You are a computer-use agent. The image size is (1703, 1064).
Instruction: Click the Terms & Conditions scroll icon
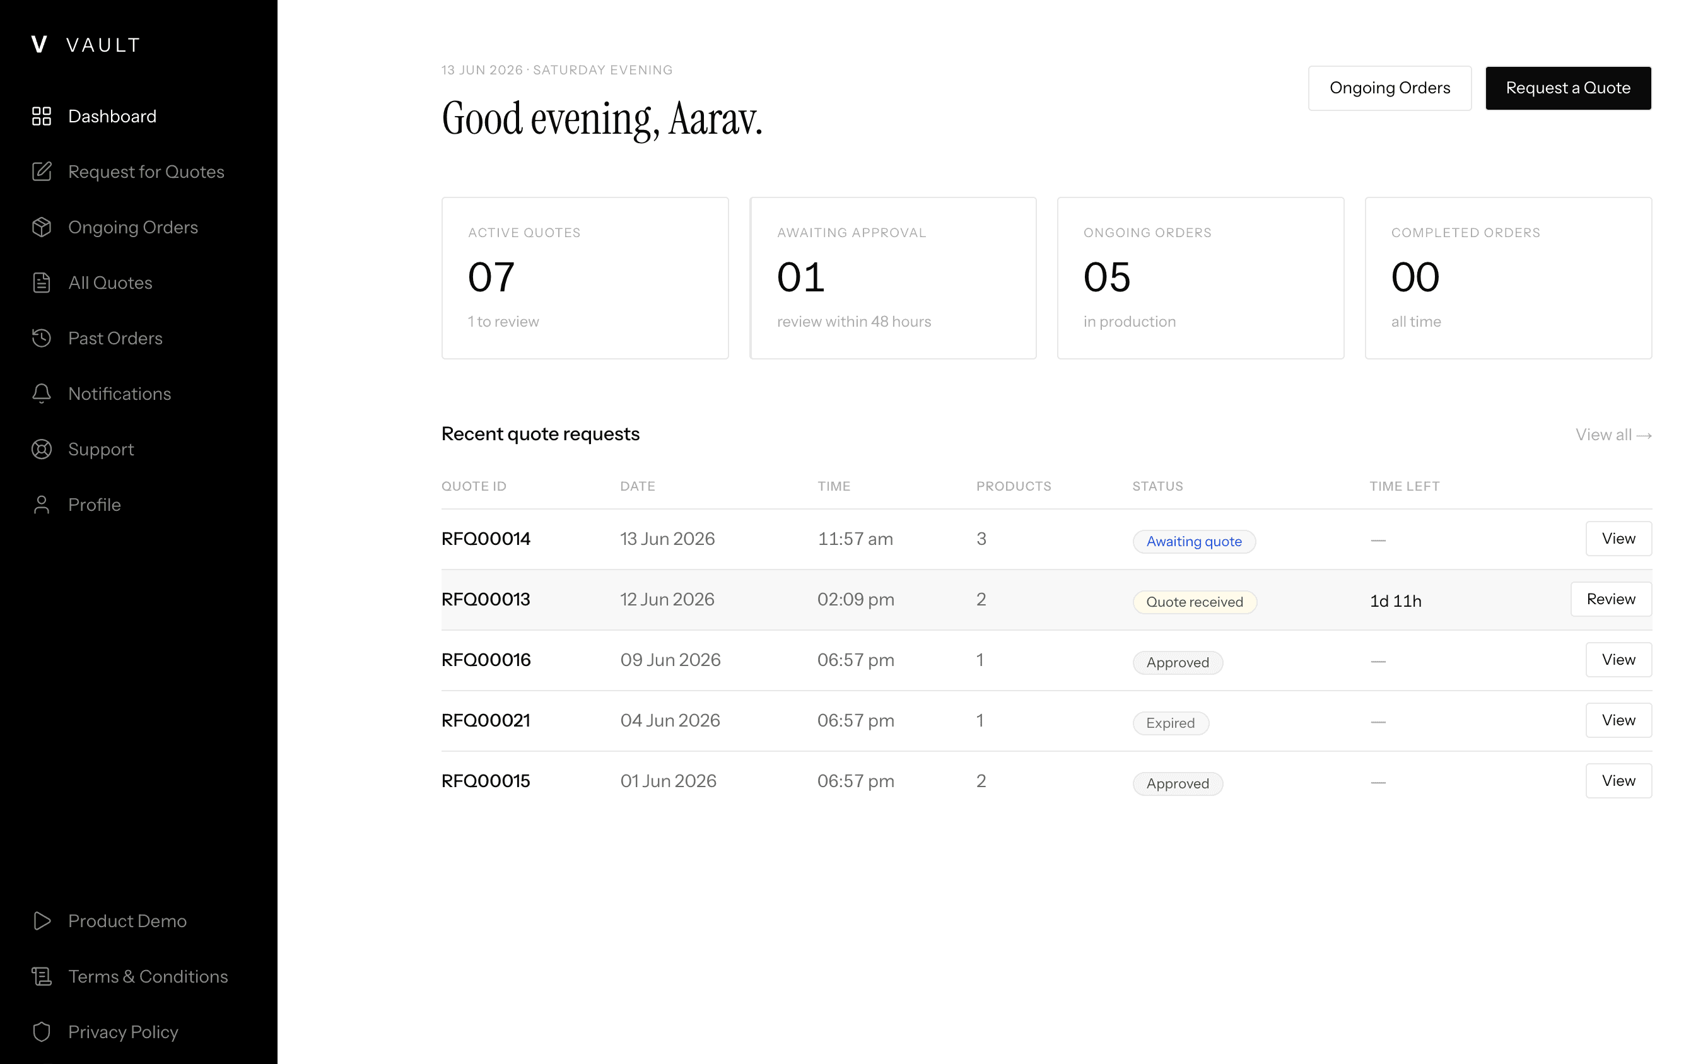coord(42,977)
